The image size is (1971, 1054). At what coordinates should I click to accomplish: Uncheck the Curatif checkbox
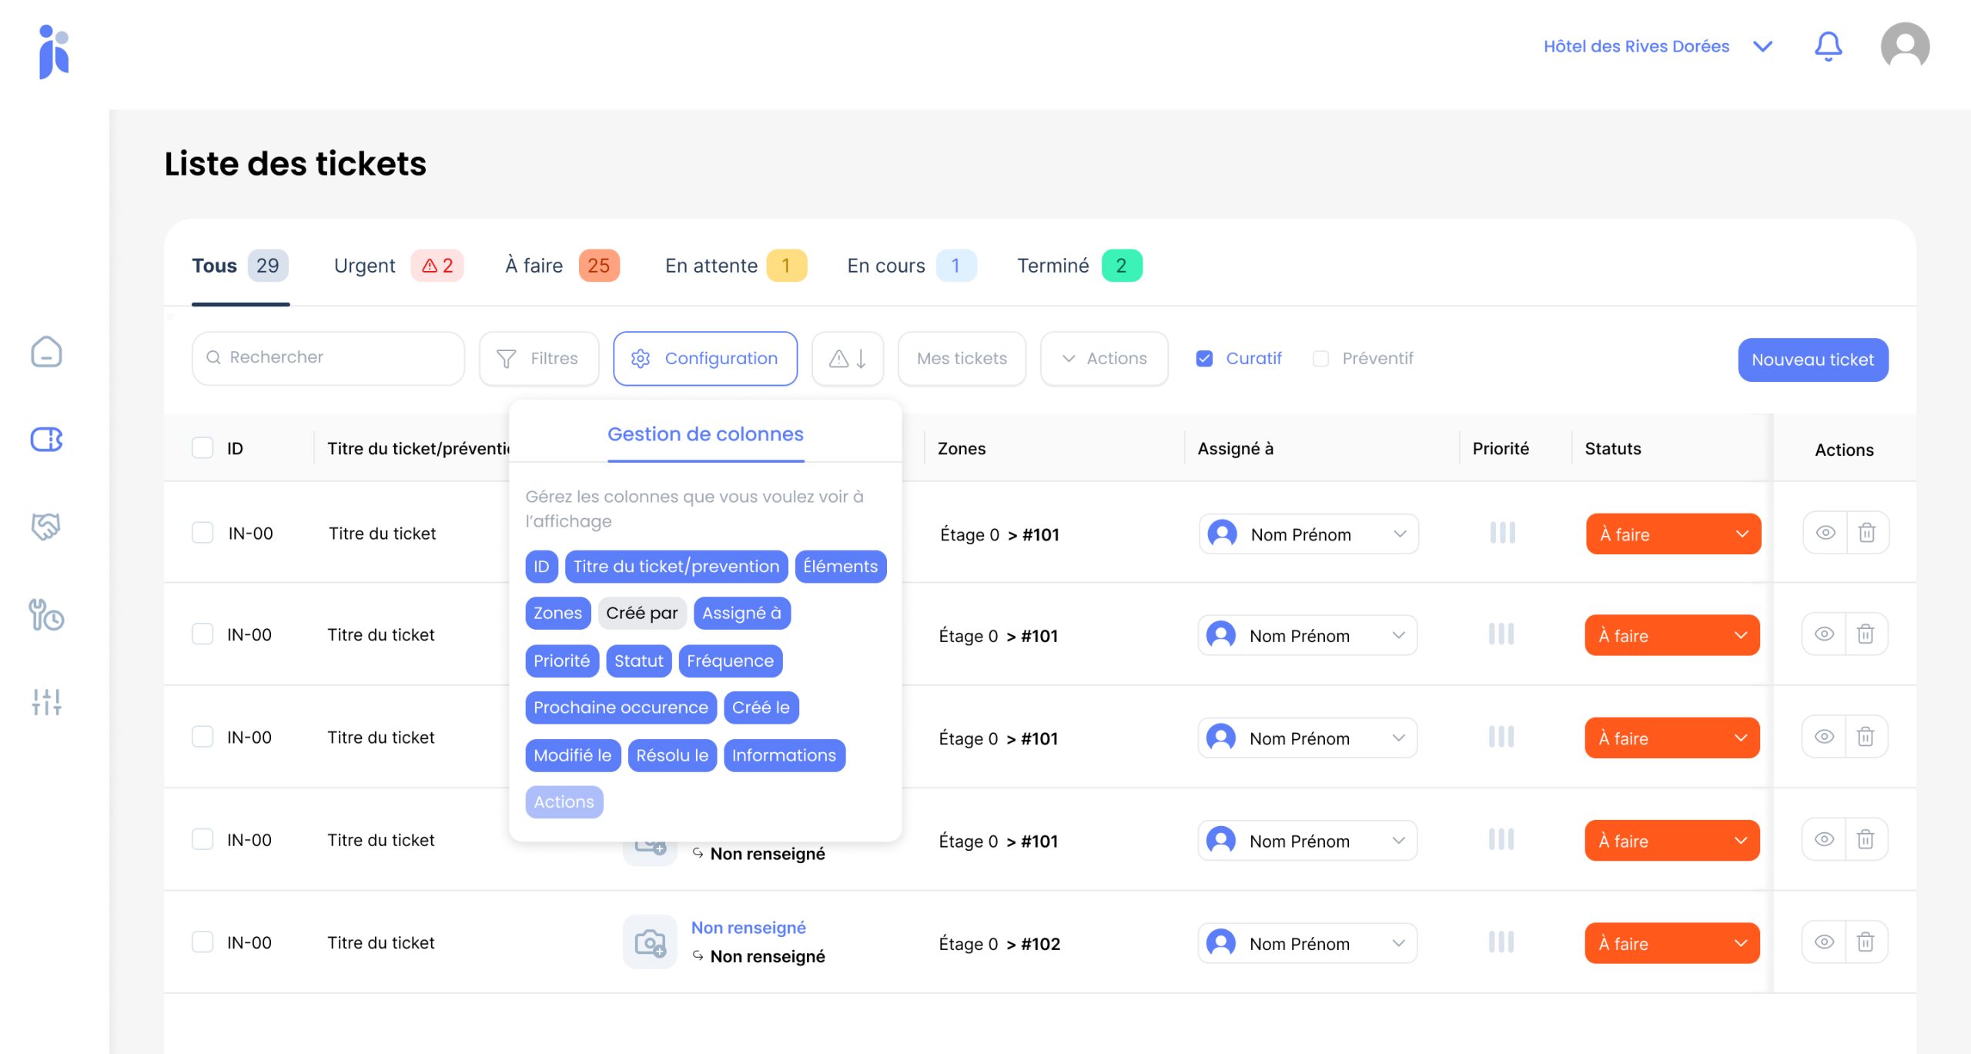(1204, 359)
